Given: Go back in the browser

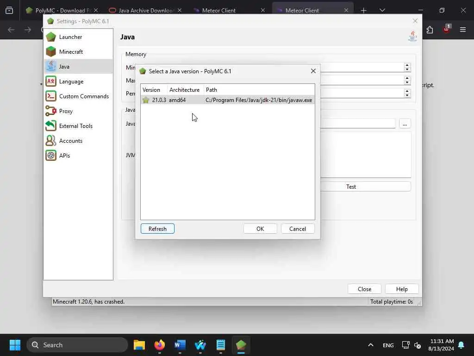Looking at the screenshot, I should coord(11,30).
